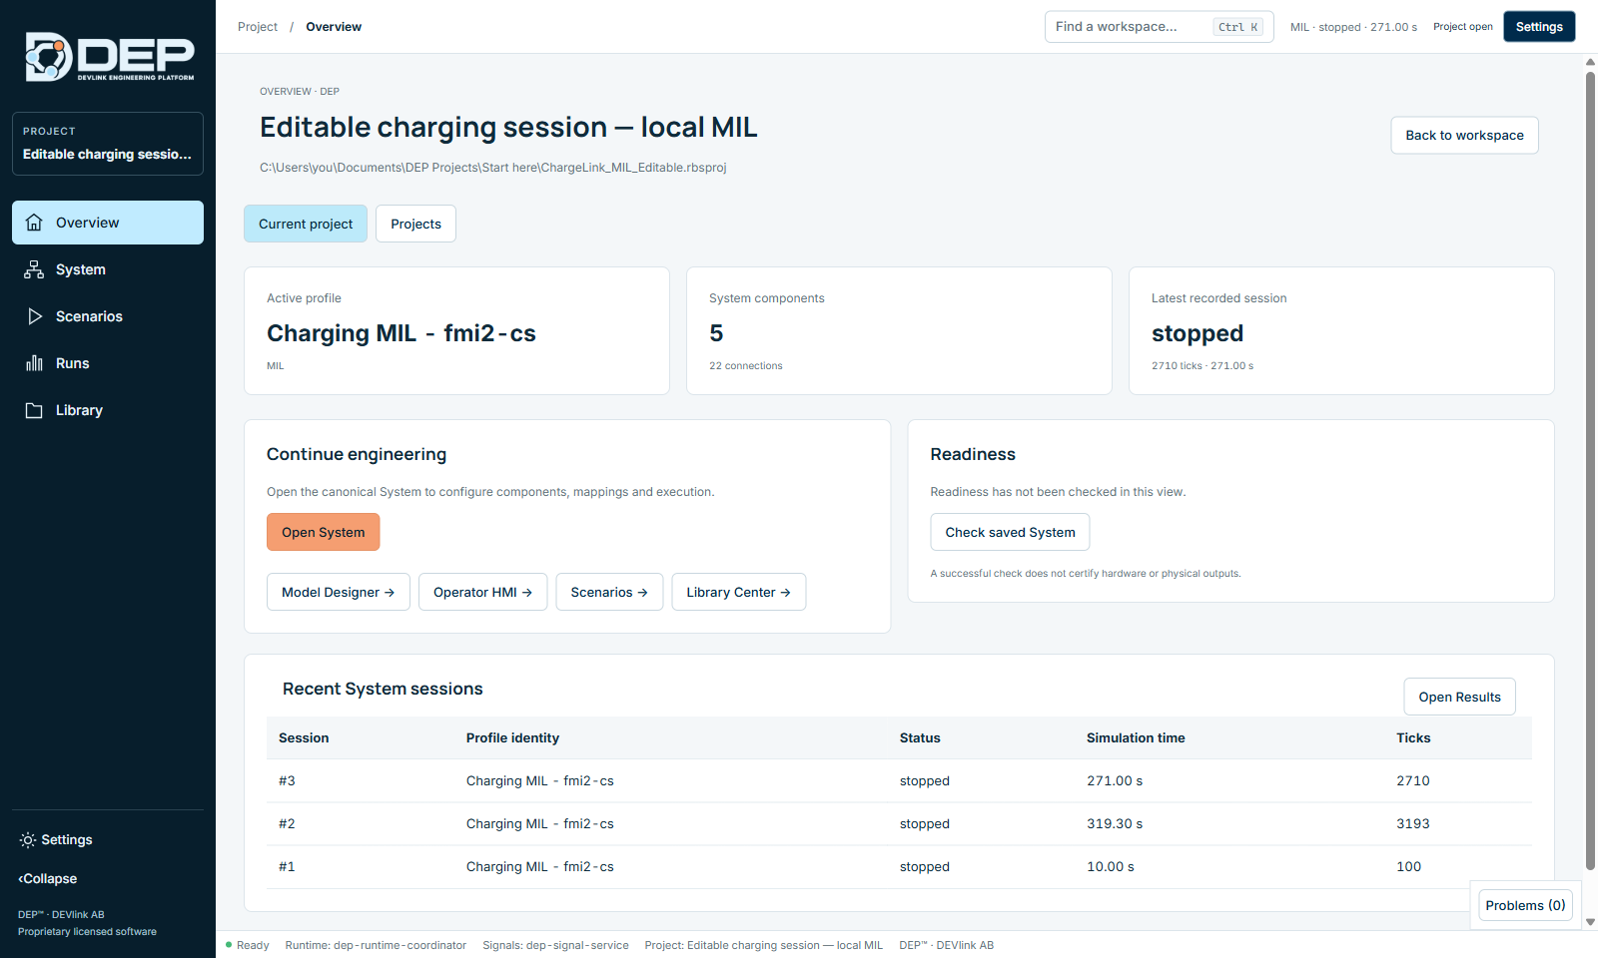Image resolution: width=1598 pixels, height=958 pixels.
Task: Click the Overview breadcrumb
Action: pos(334,27)
